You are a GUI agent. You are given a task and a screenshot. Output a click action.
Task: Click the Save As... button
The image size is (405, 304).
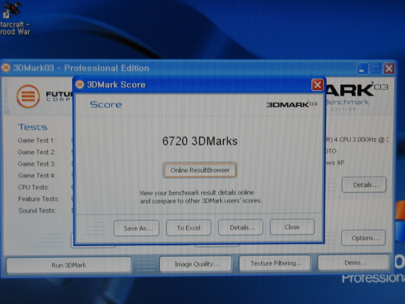click(x=137, y=228)
